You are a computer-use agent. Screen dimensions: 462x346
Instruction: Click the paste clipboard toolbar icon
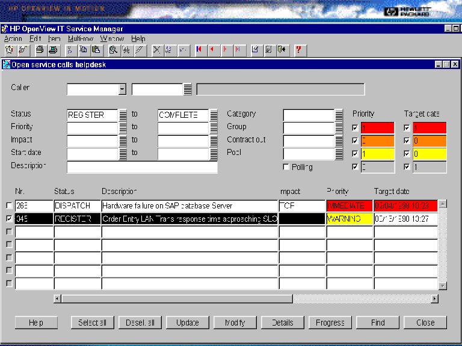click(96, 50)
